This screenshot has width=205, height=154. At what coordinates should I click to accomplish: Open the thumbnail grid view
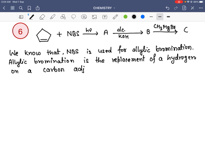click(12, 8)
